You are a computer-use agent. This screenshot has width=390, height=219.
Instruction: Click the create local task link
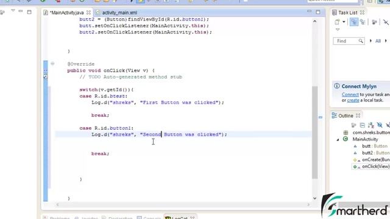(x=353, y=100)
